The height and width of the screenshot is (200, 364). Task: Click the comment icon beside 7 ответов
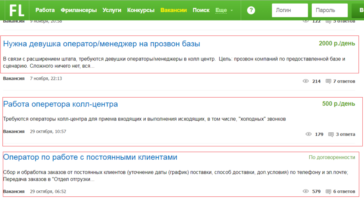[328, 81]
